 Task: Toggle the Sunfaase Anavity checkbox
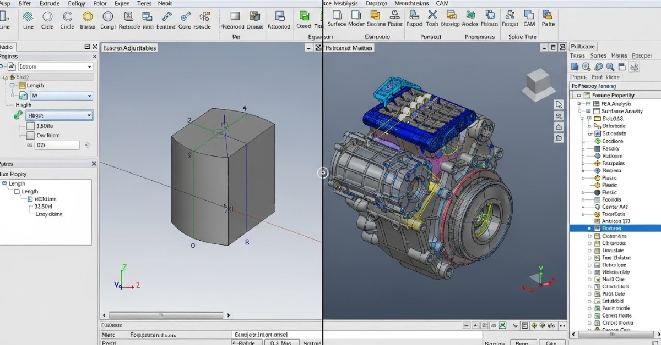pos(588,111)
